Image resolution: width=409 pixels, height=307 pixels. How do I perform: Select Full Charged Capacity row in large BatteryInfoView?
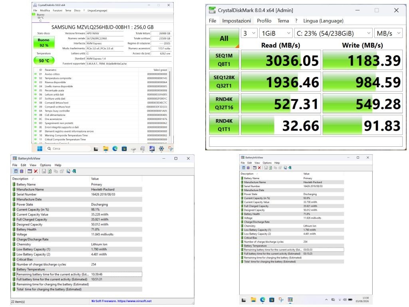point(77,219)
